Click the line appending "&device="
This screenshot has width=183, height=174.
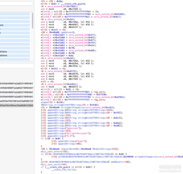[61, 128]
